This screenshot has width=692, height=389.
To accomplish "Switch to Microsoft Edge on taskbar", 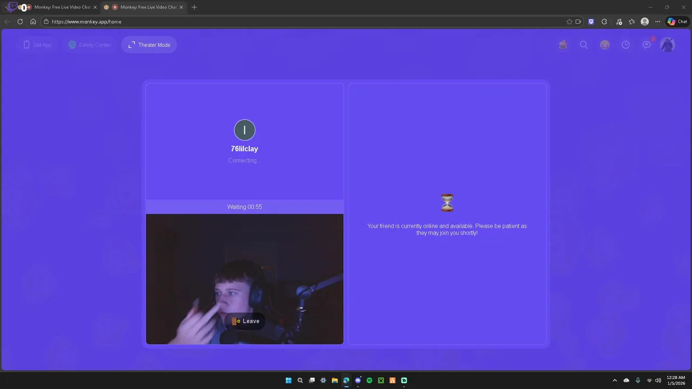I will pos(346,380).
